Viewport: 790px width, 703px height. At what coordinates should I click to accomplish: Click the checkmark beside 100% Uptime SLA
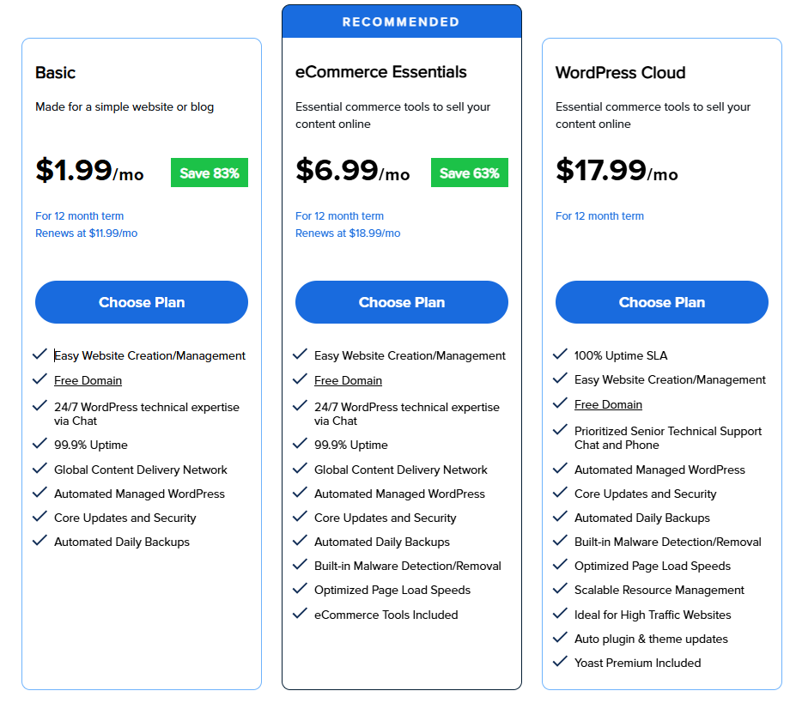click(560, 355)
